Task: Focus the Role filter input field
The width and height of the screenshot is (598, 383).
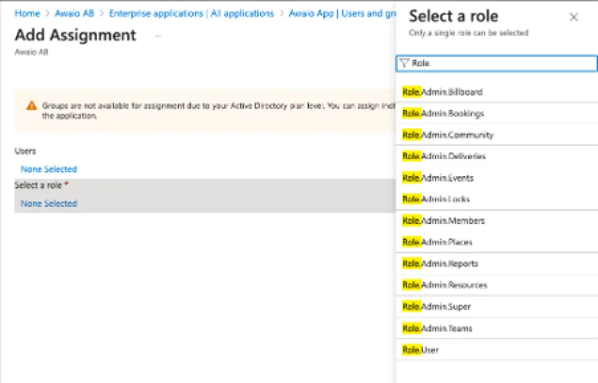Action: [x=497, y=63]
